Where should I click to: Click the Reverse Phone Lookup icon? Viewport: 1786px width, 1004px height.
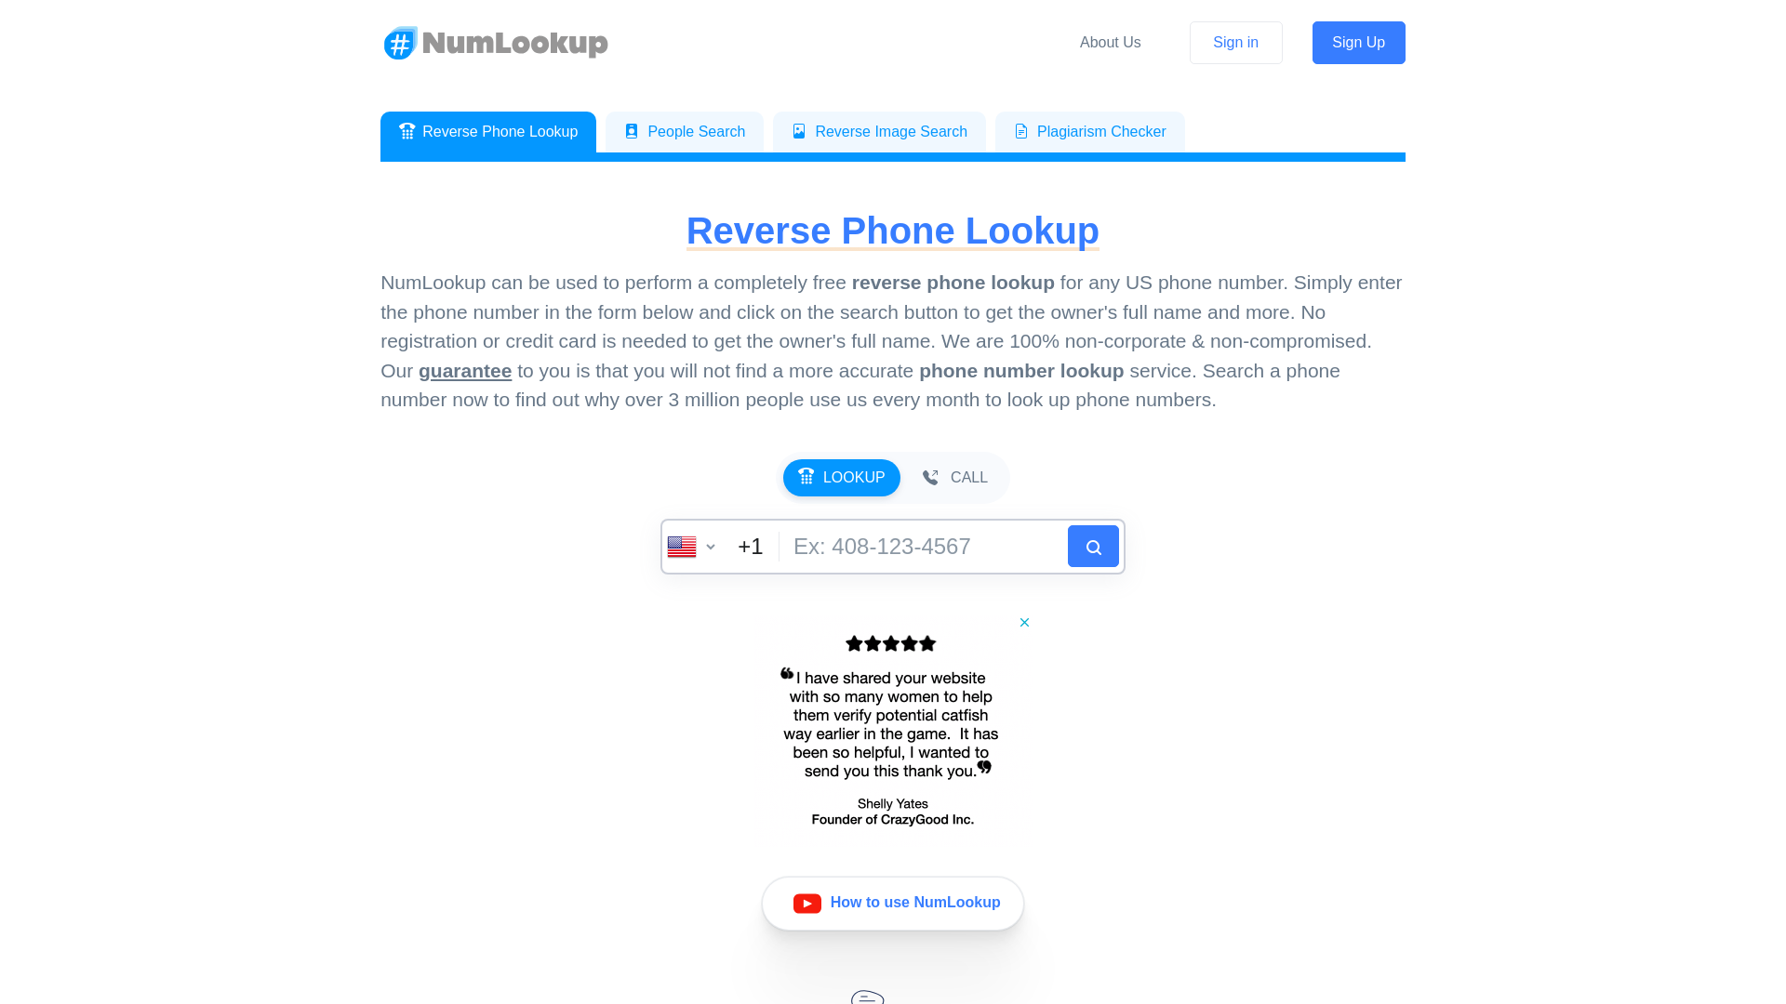point(406,130)
